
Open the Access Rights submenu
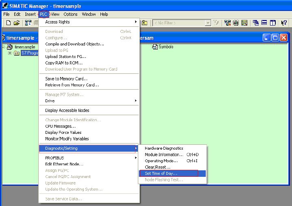pos(89,22)
